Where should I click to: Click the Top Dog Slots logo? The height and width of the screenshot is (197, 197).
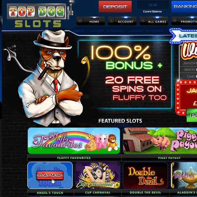click(37, 16)
